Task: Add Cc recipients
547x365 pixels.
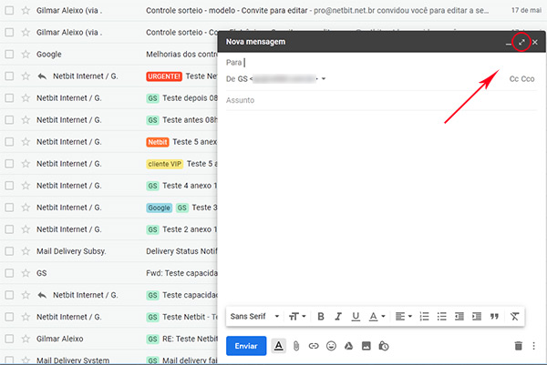Action: [x=513, y=79]
